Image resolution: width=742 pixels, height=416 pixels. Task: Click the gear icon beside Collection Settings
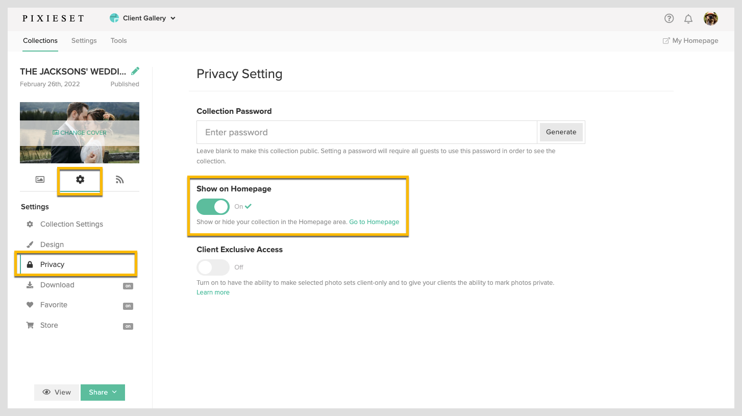pyautogui.click(x=30, y=224)
